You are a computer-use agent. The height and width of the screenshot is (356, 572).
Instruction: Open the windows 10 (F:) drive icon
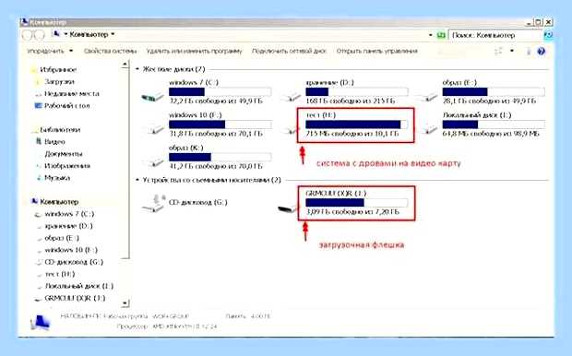(x=154, y=129)
